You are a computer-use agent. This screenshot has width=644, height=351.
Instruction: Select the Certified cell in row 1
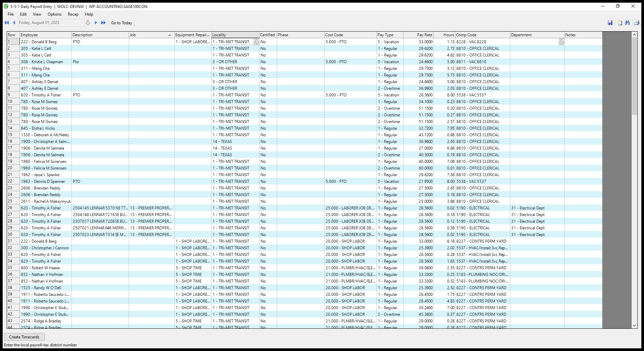point(268,42)
